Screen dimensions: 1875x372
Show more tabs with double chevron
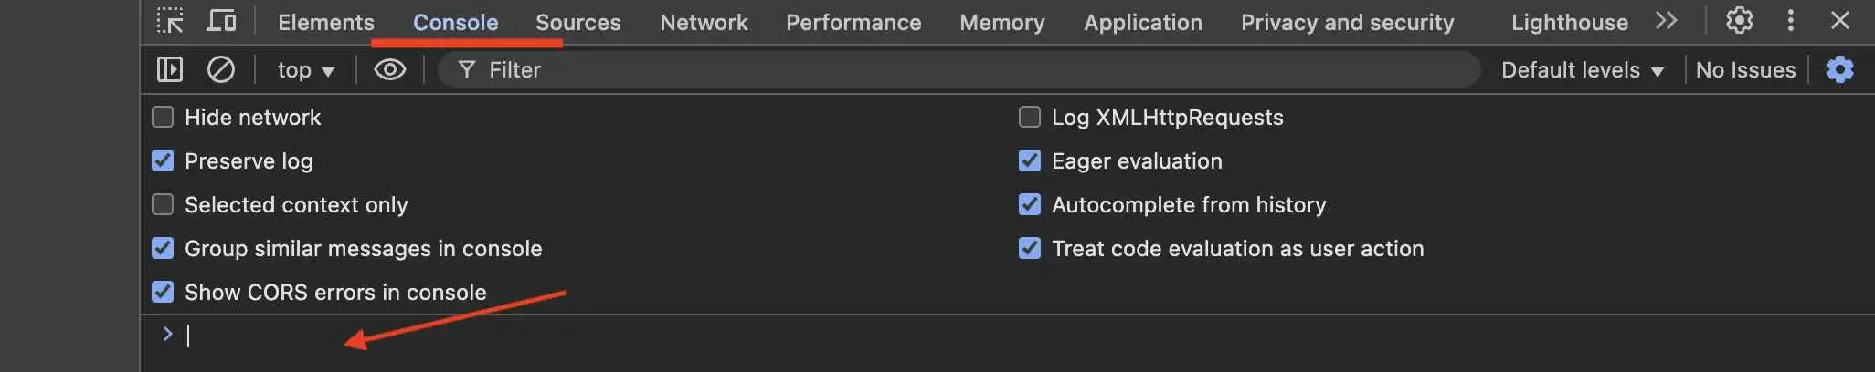pos(1666,21)
